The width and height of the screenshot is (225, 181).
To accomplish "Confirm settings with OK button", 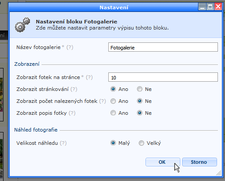I will tap(163, 162).
